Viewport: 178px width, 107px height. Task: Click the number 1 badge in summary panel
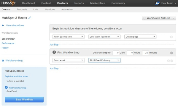[6, 87]
